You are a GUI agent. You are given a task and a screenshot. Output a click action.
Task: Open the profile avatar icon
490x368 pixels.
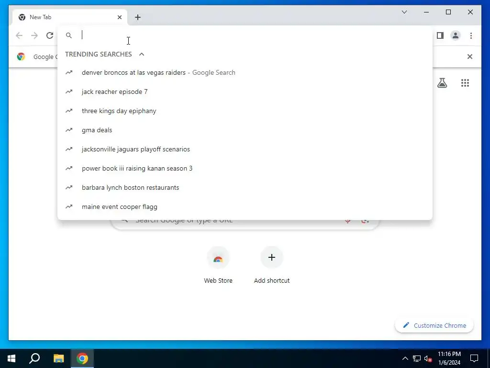(x=456, y=35)
